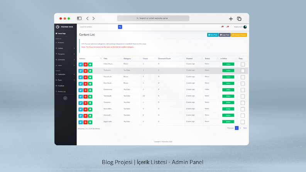Expand the Notification sidebar dropdown
Screen dimensions: 306x172
(65, 74)
